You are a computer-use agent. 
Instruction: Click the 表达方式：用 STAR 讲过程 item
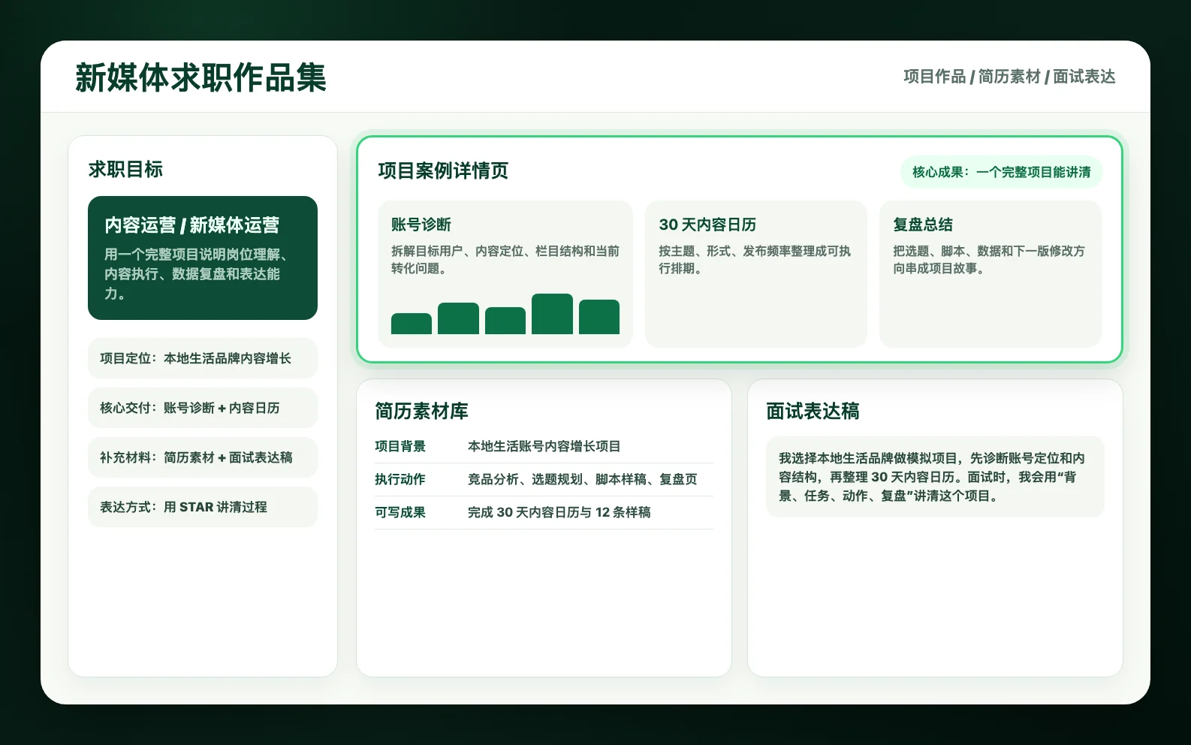pyautogui.click(x=203, y=507)
